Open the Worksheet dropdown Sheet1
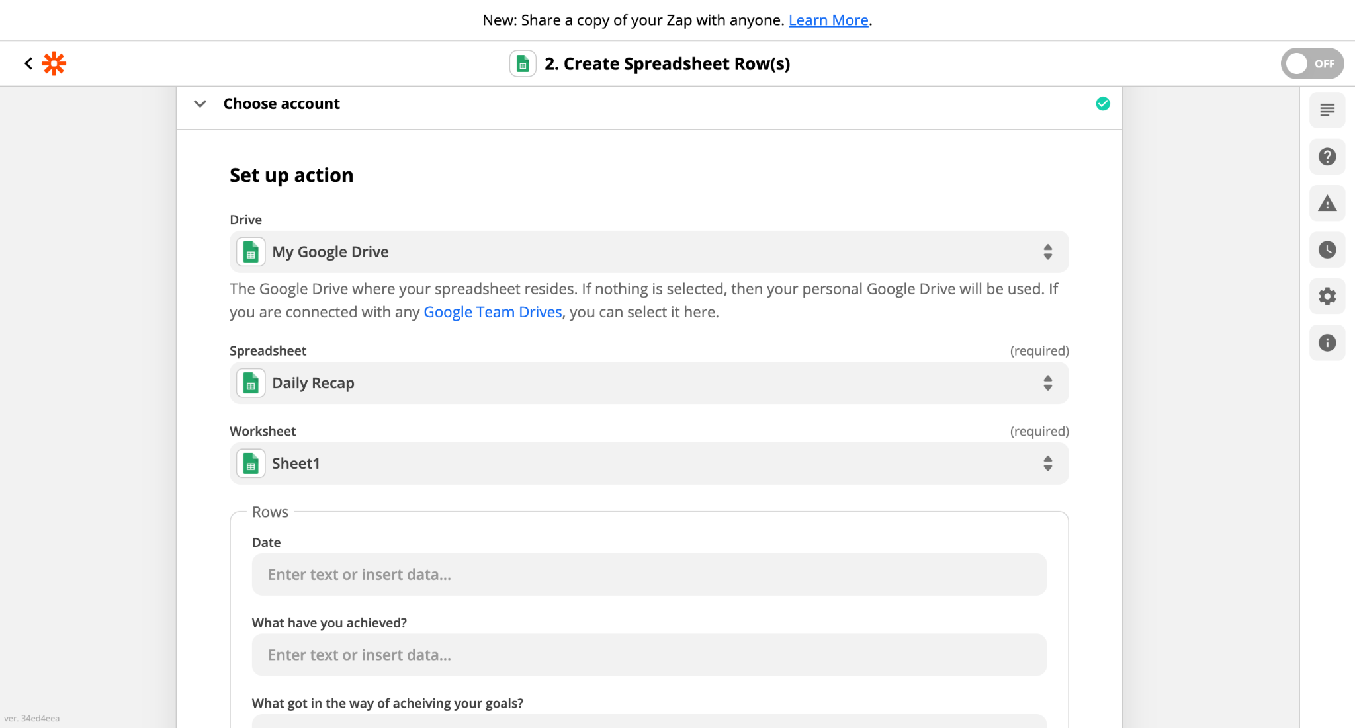This screenshot has height=728, width=1355. click(649, 464)
